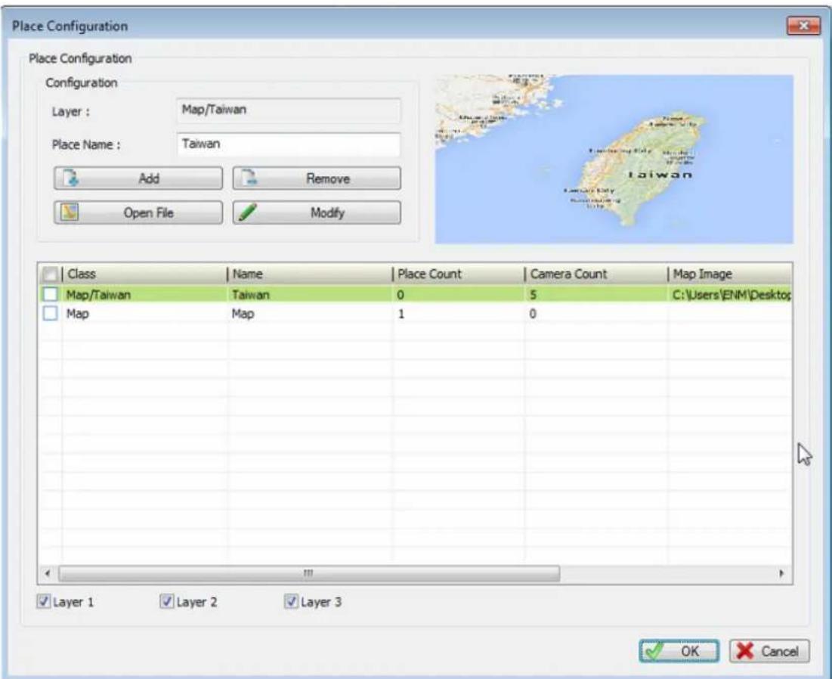Viewport: 832px width, 679px height.
Task: Cancel the Place Configuration dialog
Action: point(769,651)
